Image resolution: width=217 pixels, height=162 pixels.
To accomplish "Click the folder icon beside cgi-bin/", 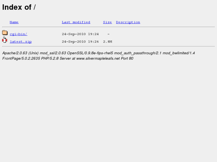I will [x=5, y=33].
